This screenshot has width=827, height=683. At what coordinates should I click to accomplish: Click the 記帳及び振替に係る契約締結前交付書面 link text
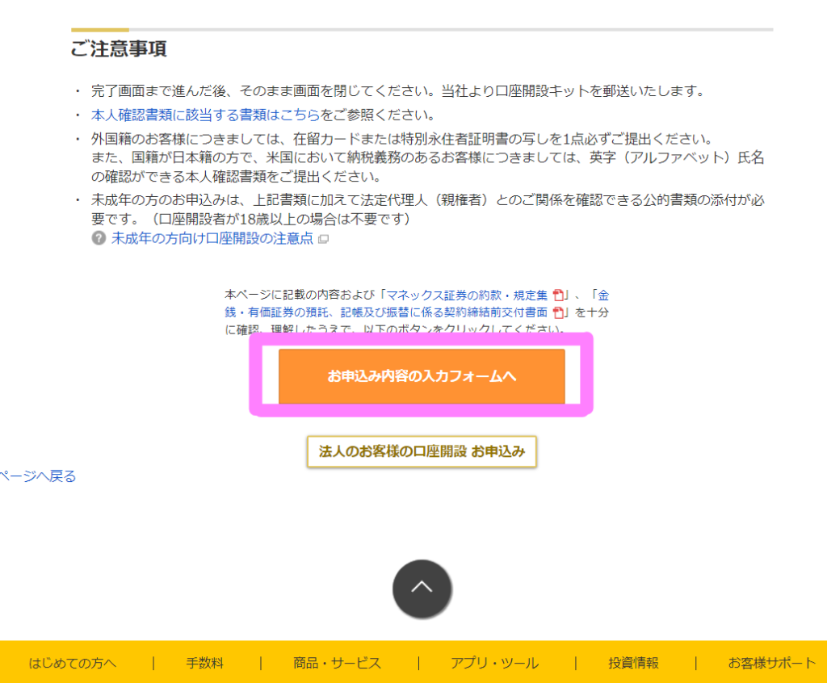coord(444,312)
